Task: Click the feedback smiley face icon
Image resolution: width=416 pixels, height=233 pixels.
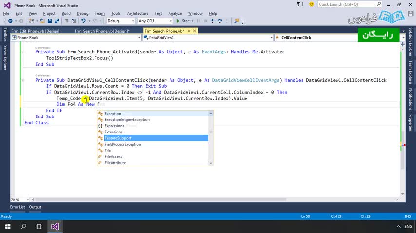Action: 312,4
